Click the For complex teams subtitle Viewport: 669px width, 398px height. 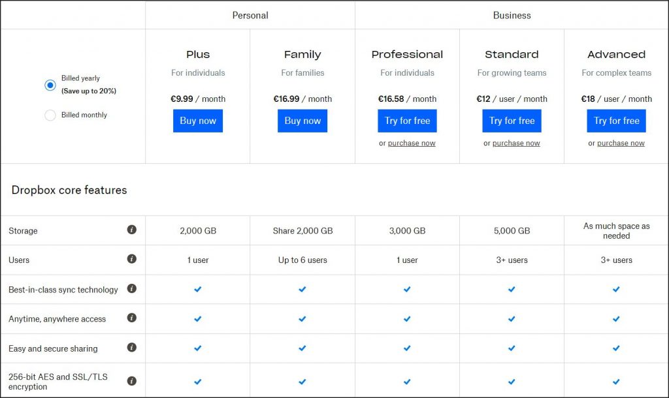pyautogui.click(x=617, y=73)
